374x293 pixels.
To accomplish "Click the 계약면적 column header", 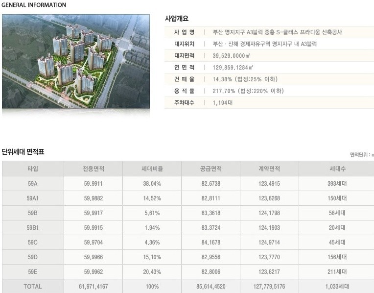I will [269, 169].
